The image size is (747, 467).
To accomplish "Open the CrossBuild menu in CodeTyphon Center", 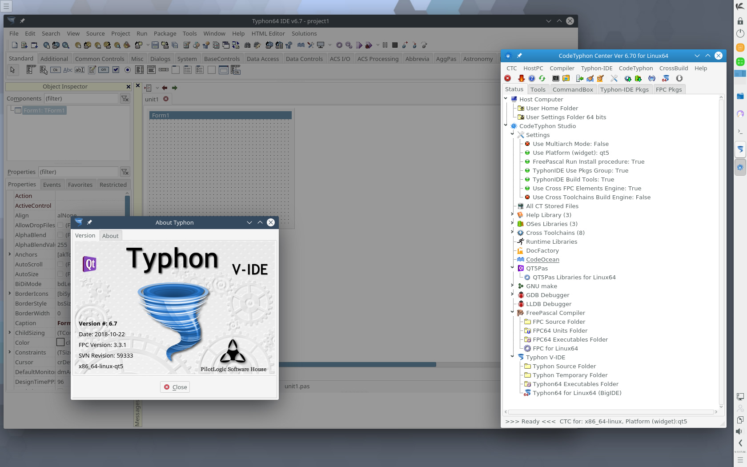I will tap(674, 68).
